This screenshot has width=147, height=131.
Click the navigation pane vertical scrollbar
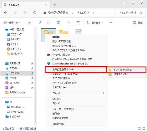(36, 81)
